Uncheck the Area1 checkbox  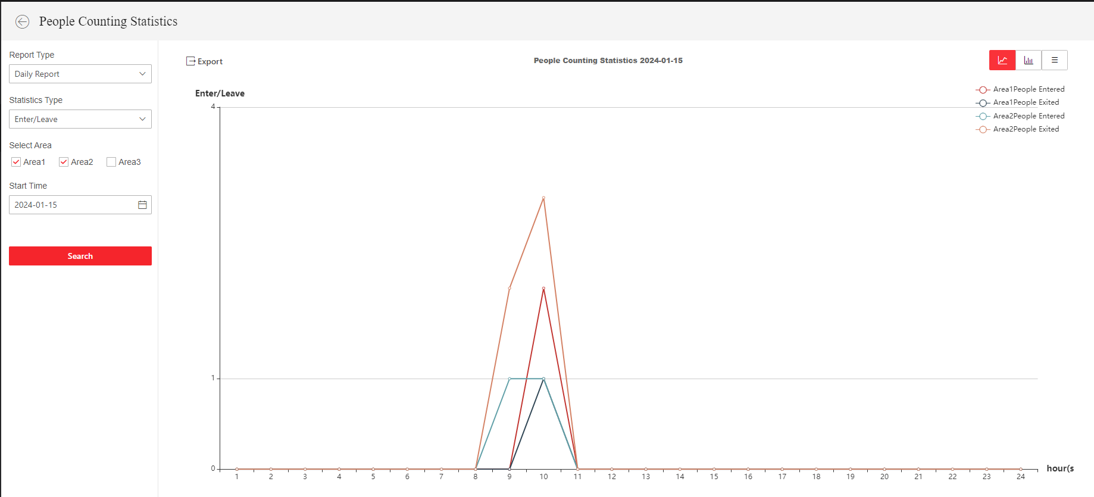coord(16,162)
